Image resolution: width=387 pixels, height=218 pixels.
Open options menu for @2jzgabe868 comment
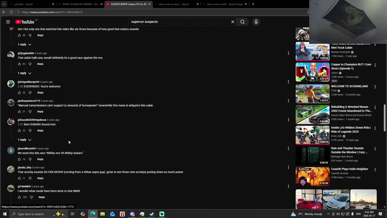(x=288, y=53)
